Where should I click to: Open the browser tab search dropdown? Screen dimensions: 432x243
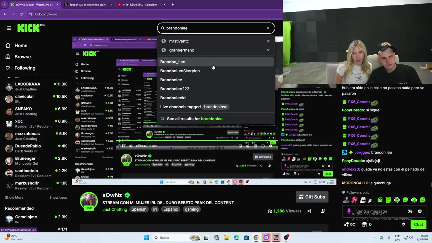tap(4, 5)
